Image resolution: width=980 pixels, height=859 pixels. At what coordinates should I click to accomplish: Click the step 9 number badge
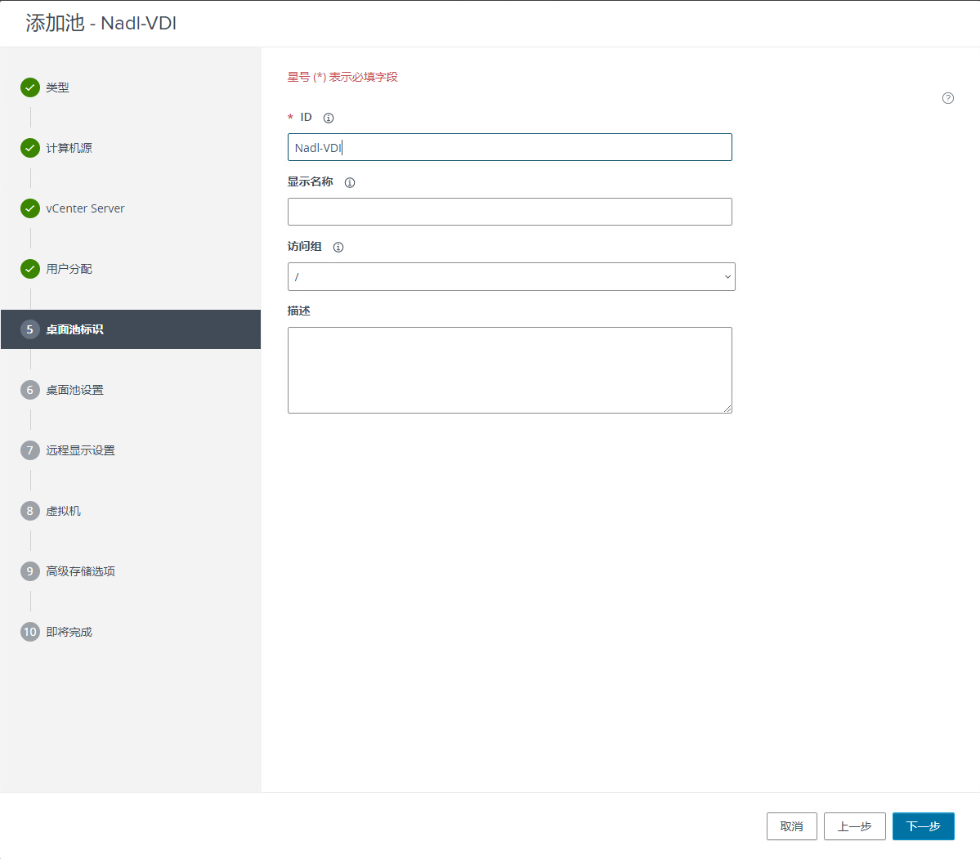(30, 571)
